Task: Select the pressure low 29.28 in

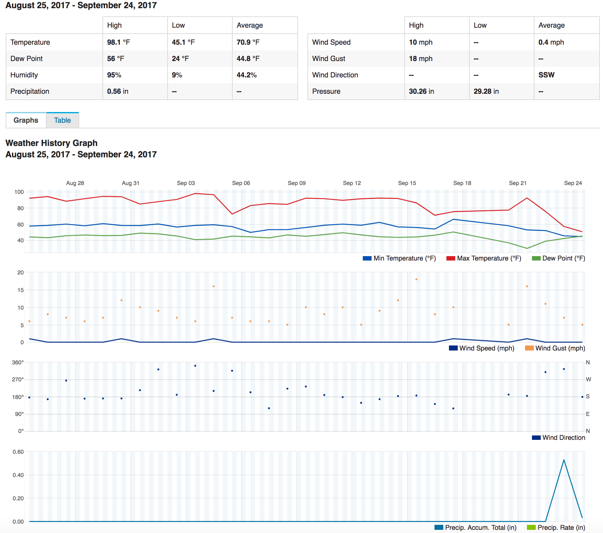Action: click(x=486, y=91)
